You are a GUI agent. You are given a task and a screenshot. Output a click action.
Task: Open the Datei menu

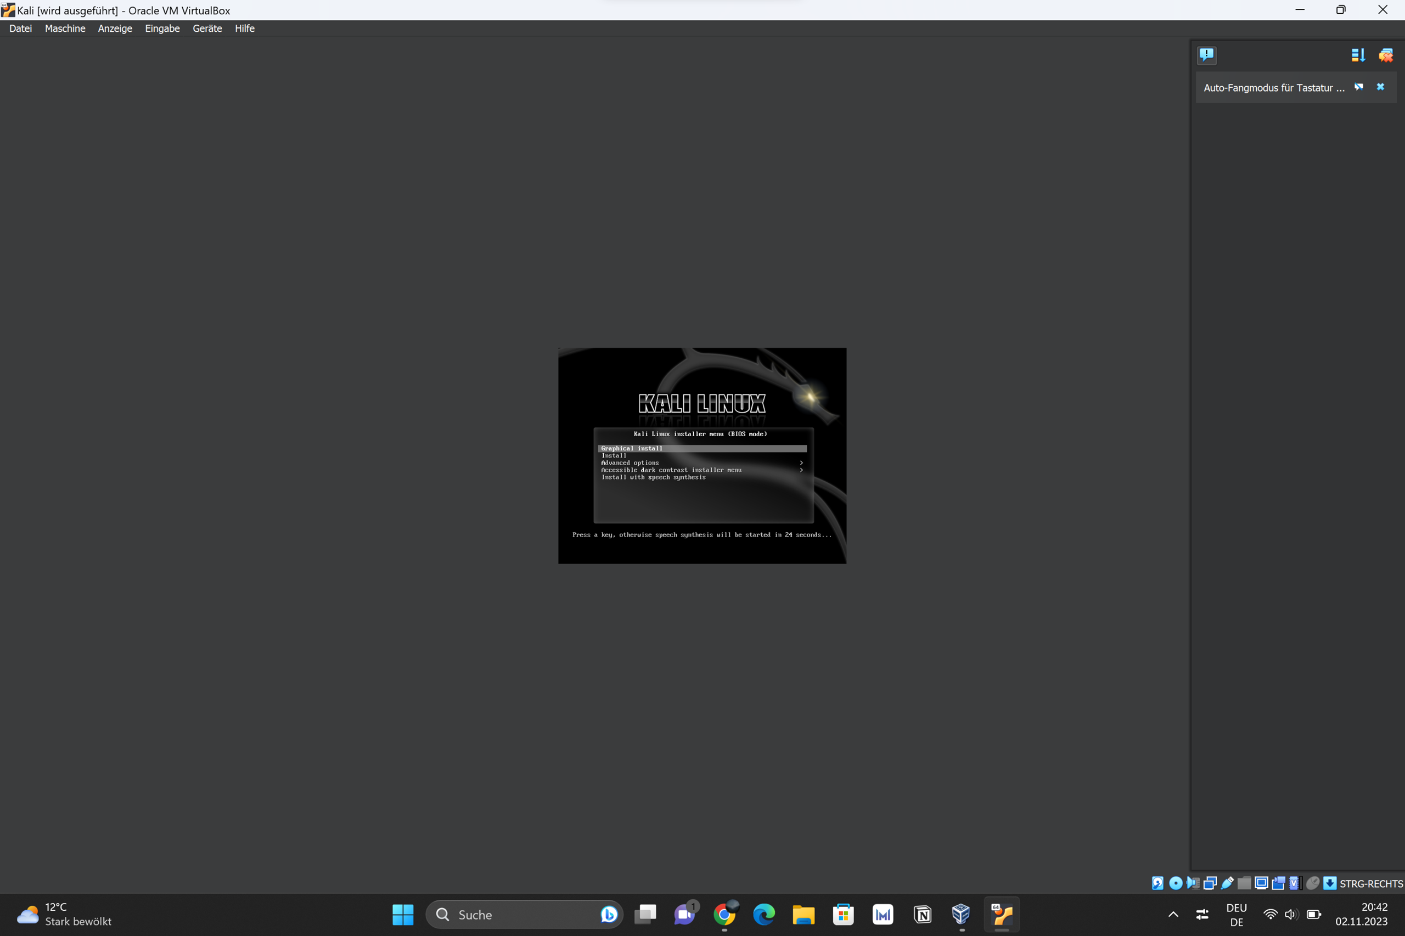[x=20, y=28]
